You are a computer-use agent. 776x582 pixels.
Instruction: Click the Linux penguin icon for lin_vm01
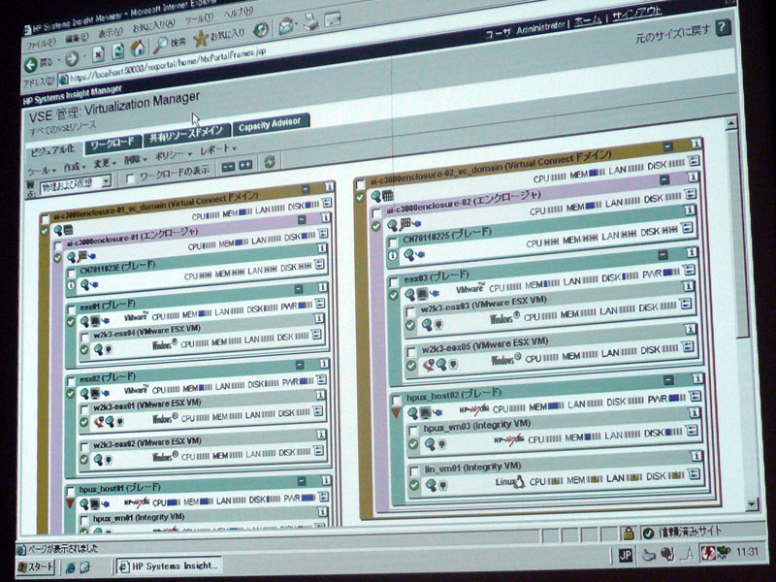[x=518, y=481]
